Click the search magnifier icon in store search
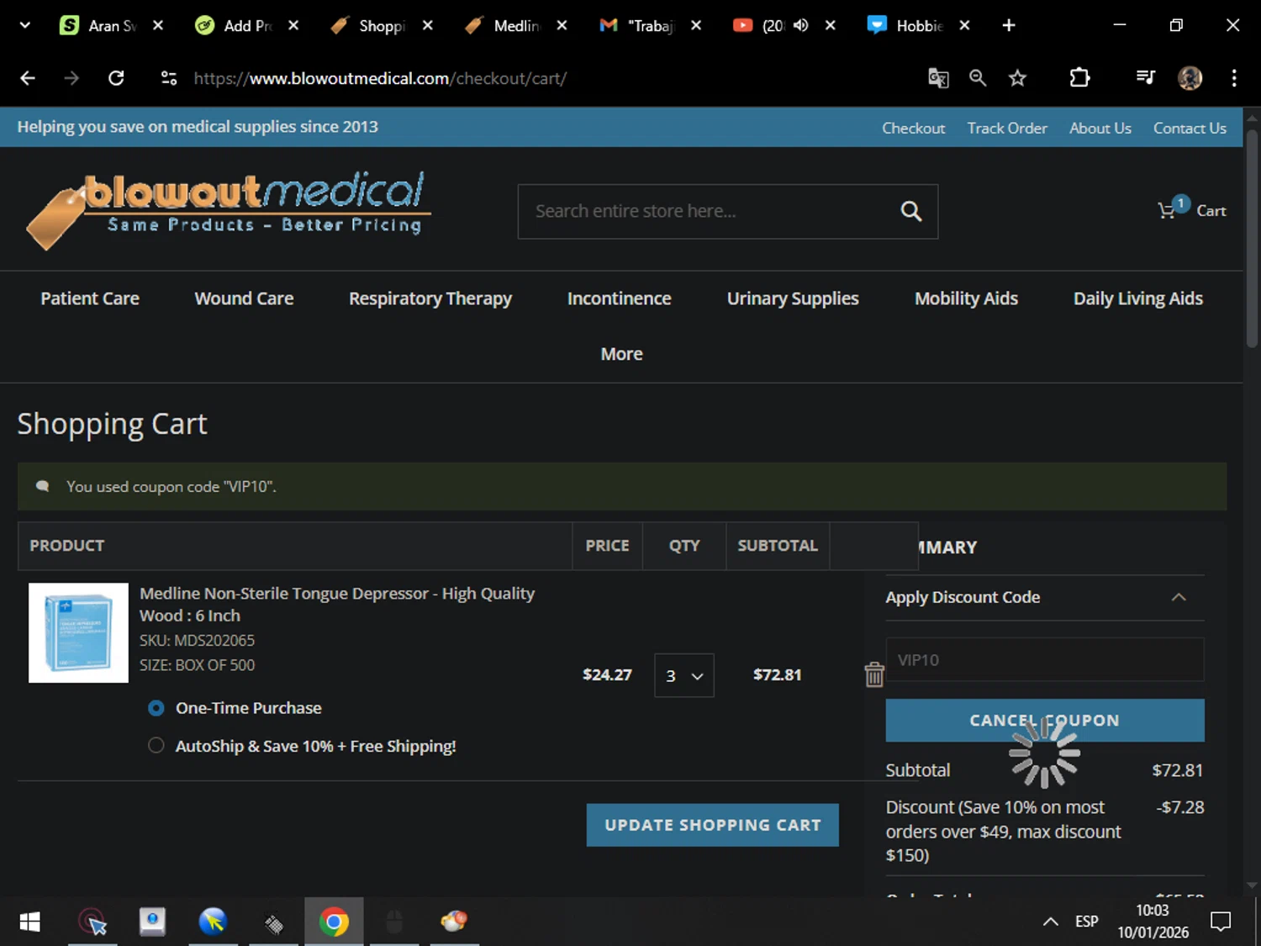Image resolution: width=1261 pixels, height=946 pixels. click(911, 211)
